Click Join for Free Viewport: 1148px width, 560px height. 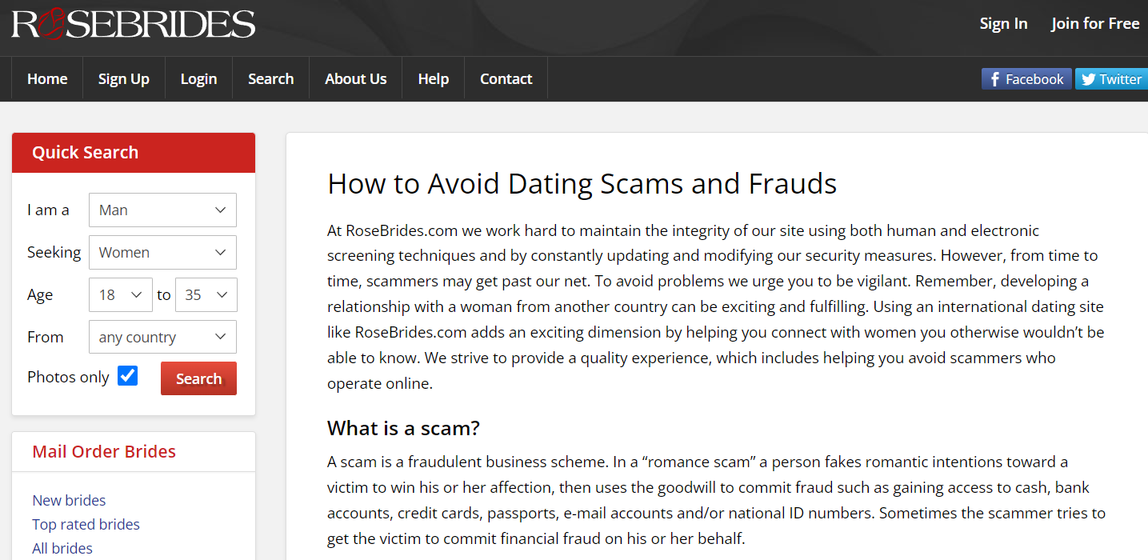click(x=1094, y=23)
